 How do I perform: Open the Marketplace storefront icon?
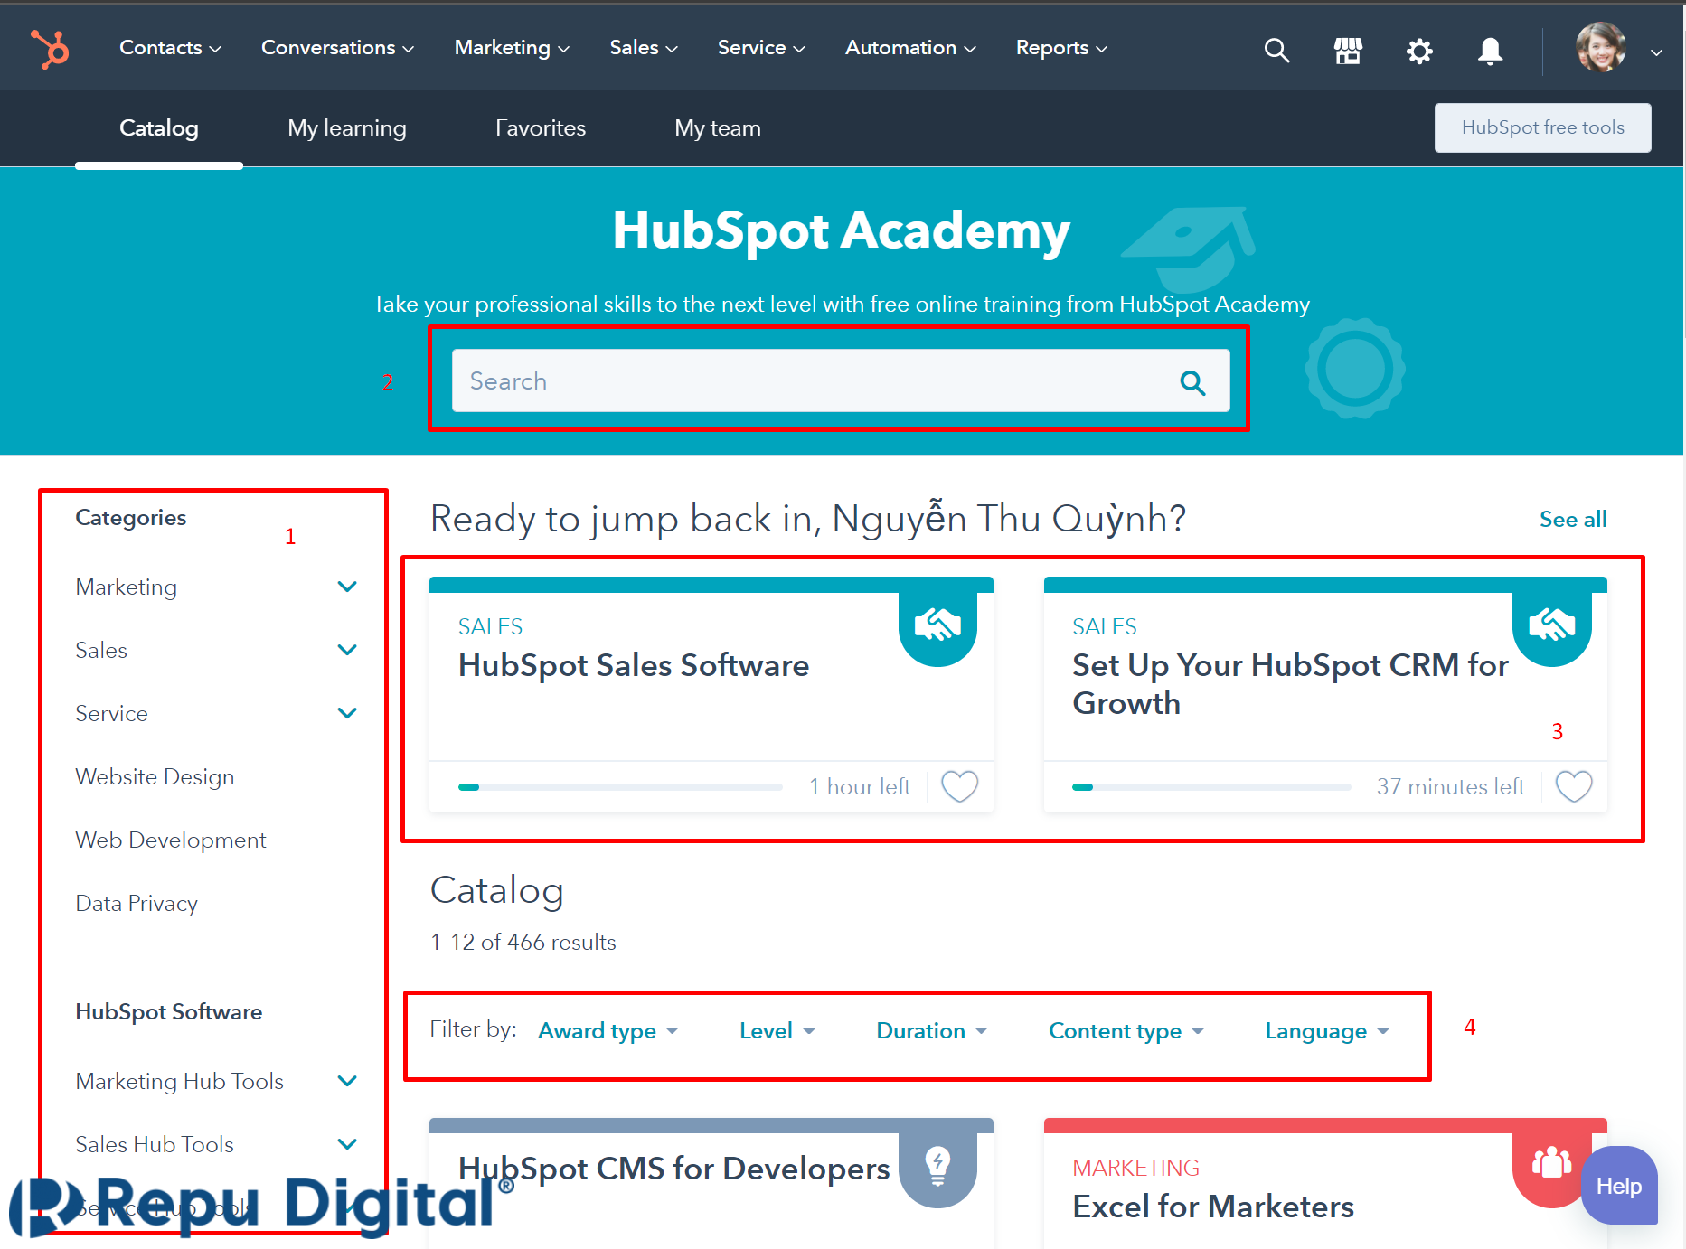[1348, 51]
